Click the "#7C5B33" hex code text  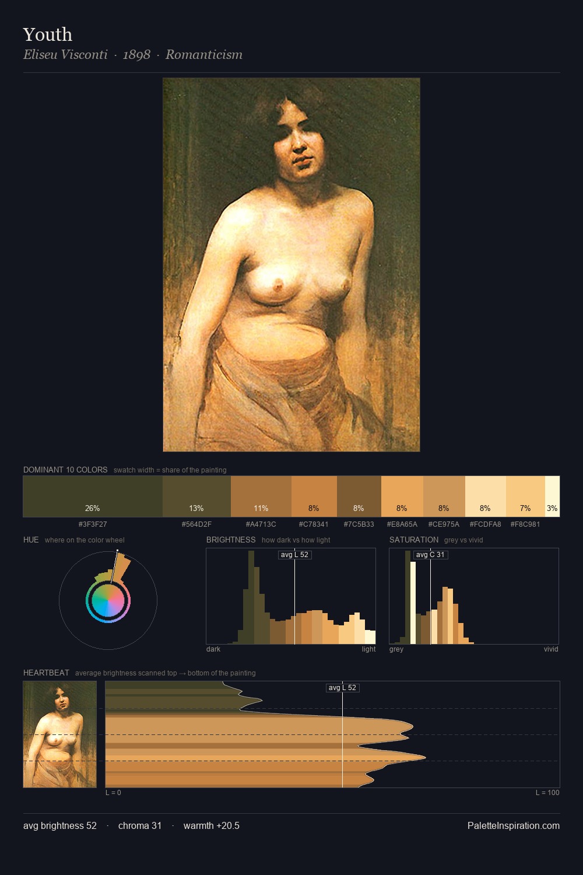(359, 524)
